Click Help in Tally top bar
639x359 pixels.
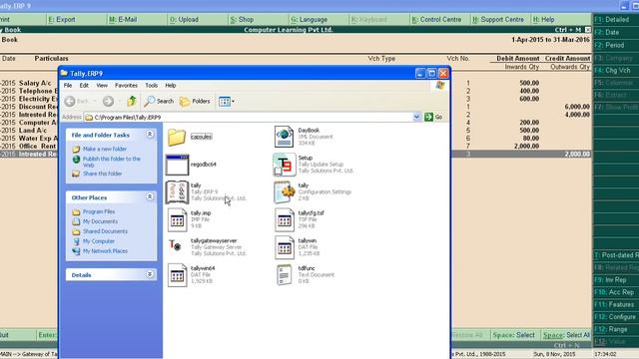click(543, 20)
